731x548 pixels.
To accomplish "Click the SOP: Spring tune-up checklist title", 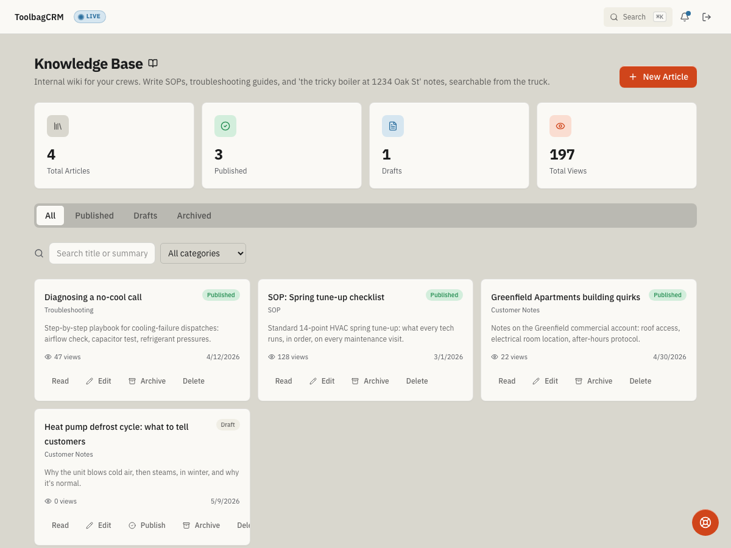I will click(x=326, y=297).
